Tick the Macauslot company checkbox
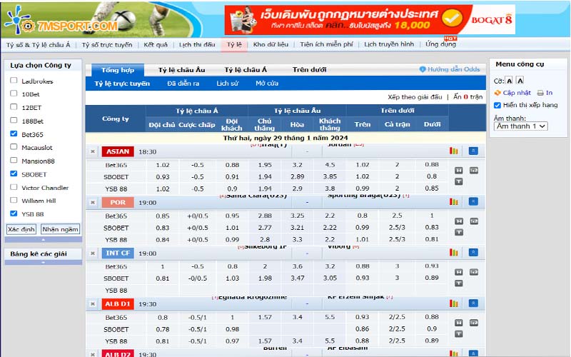571x357 pixels. pyautogui.click(x=14, y=147)
